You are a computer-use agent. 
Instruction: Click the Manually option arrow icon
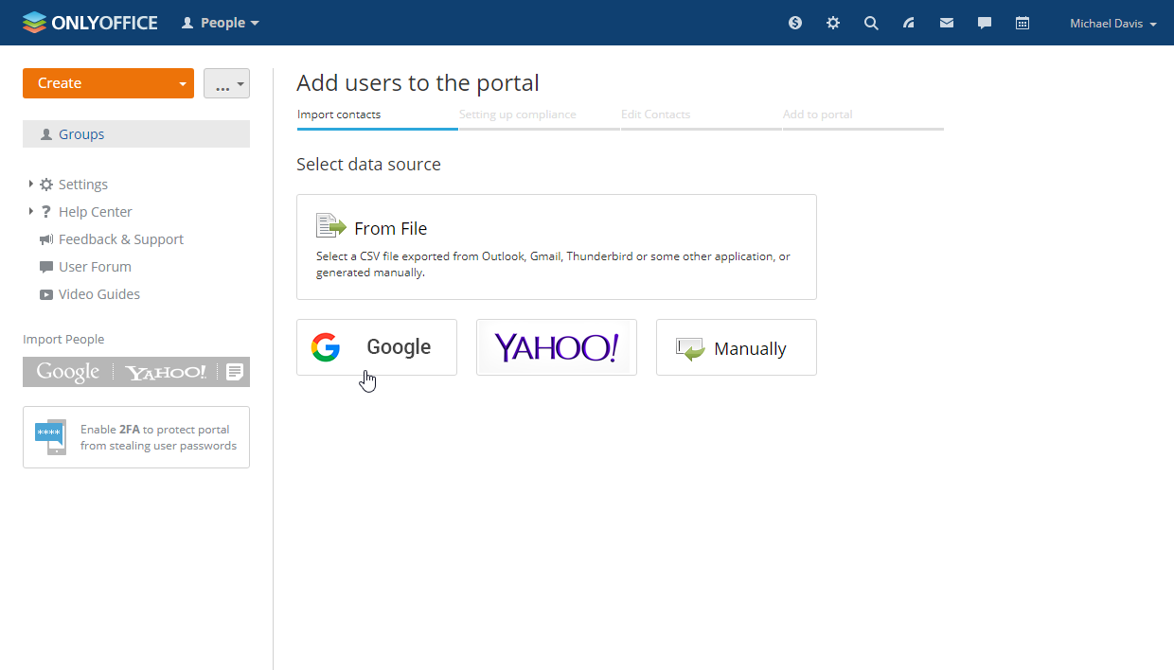[x=690, y=348]
